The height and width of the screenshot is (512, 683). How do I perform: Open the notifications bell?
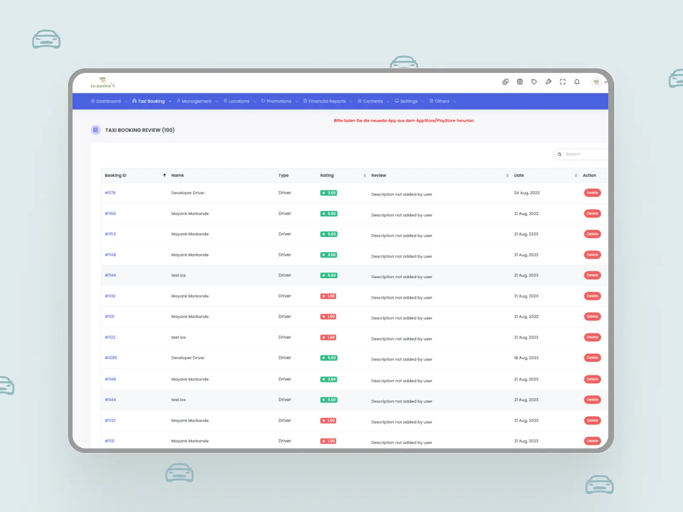(577, 82)
